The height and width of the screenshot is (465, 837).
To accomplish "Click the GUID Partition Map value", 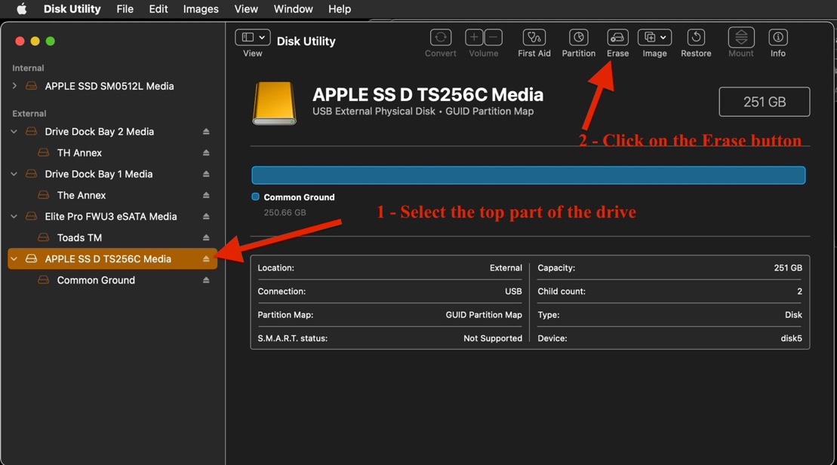I will (484, 314).
